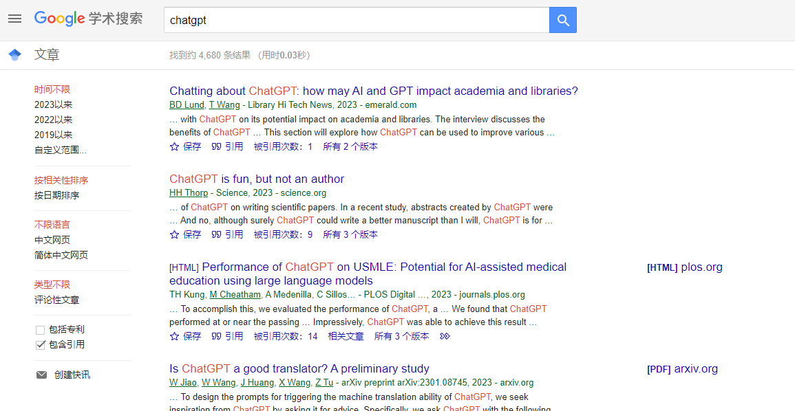Click the envelope icon to create an alert

43,374
